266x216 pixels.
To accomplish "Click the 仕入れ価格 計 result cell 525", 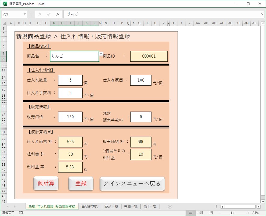I will (x=70, y=142).
